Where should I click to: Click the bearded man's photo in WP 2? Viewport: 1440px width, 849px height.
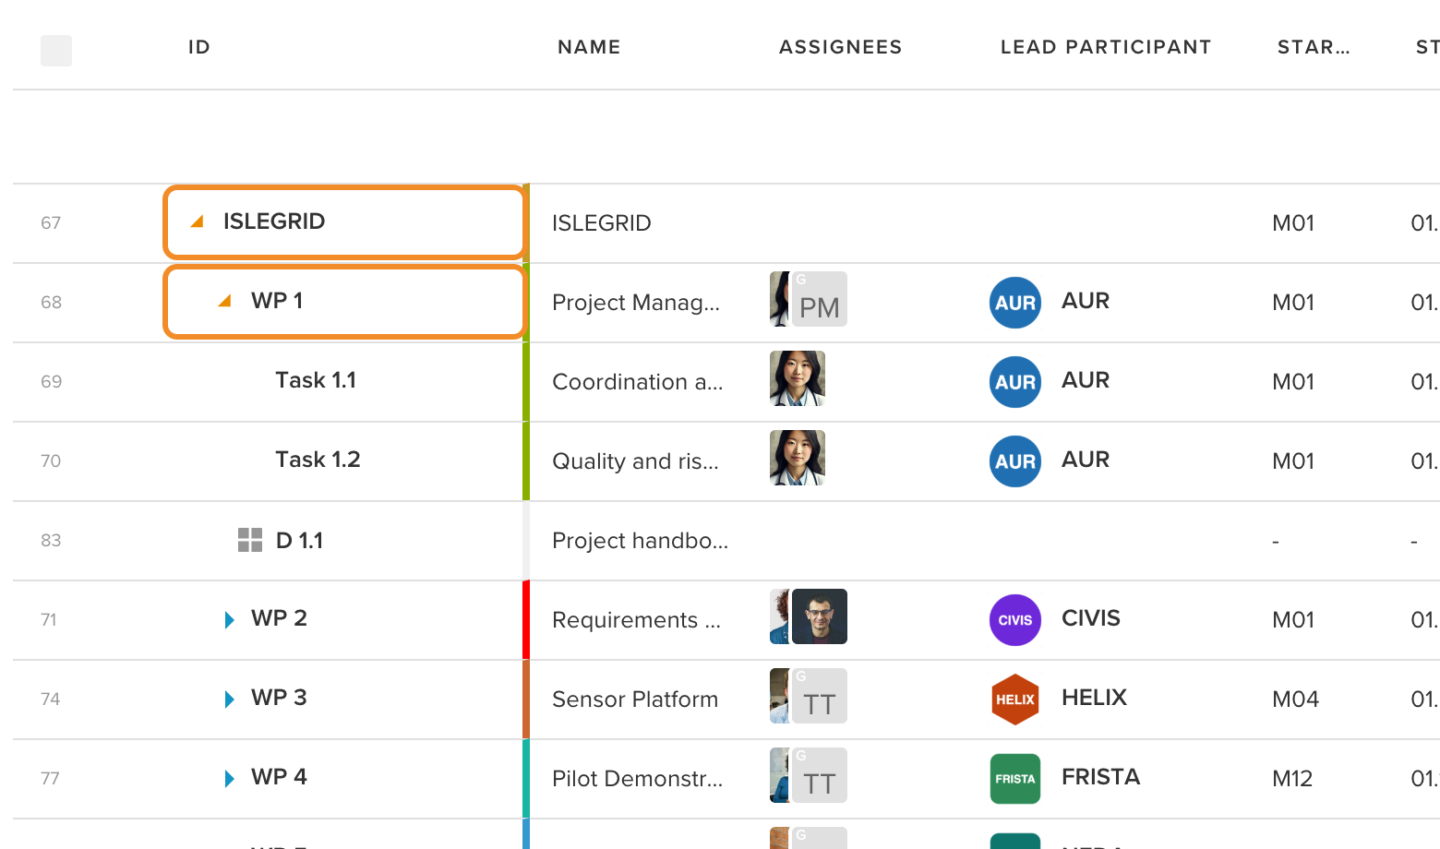click(x=820, y=616)
